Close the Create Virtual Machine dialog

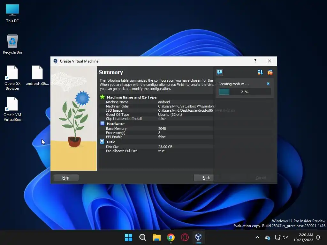pyautogui.click(x=270, y=61)
